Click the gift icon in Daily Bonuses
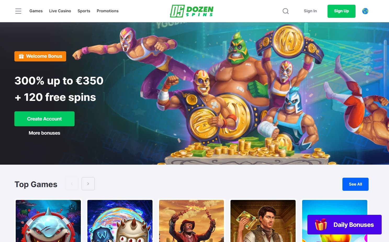 (x=321, y=224)
